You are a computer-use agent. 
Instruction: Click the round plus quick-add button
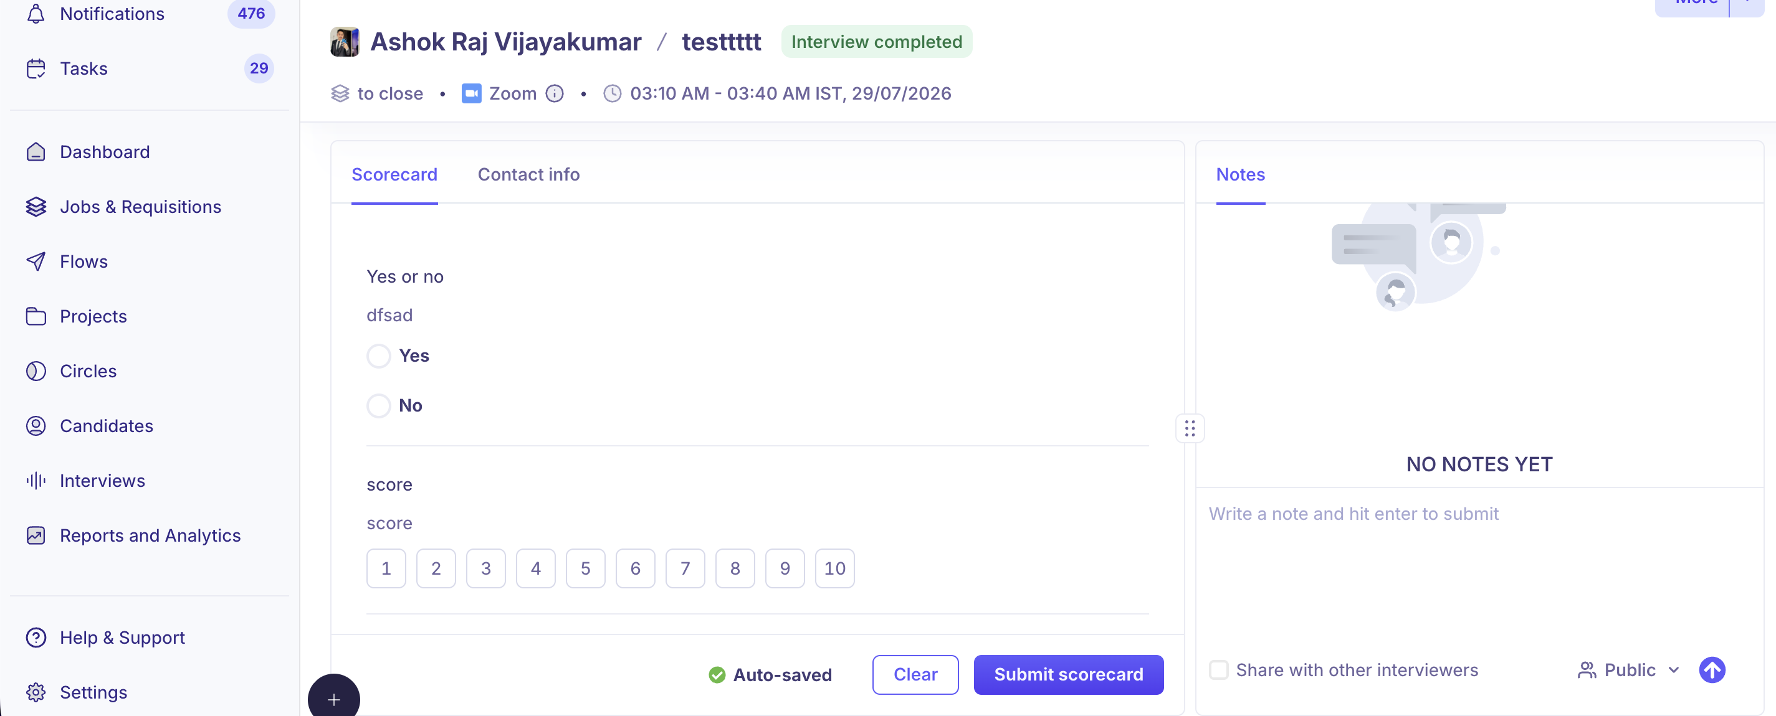click(x=333, y=696)
